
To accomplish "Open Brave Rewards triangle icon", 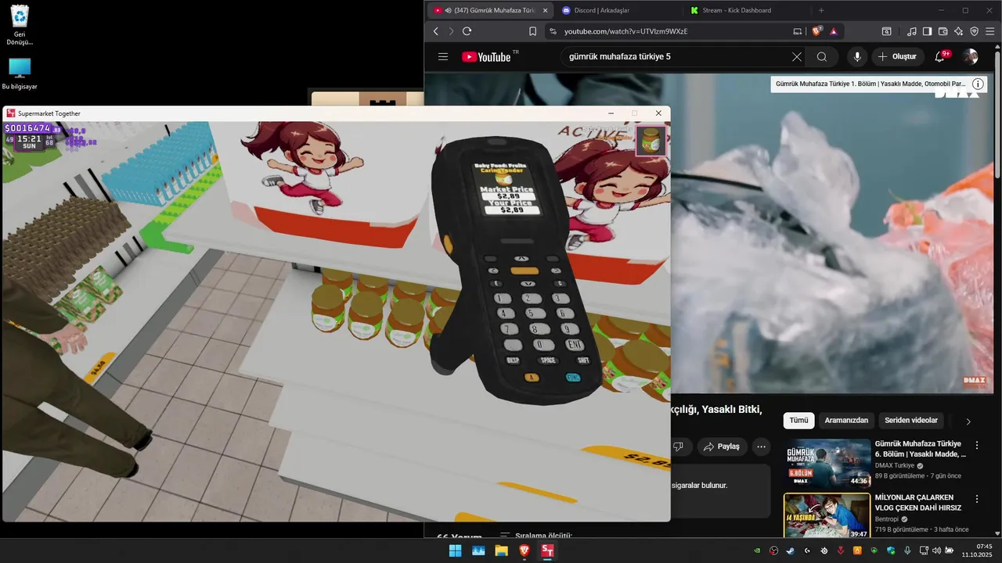I will 834,31.
